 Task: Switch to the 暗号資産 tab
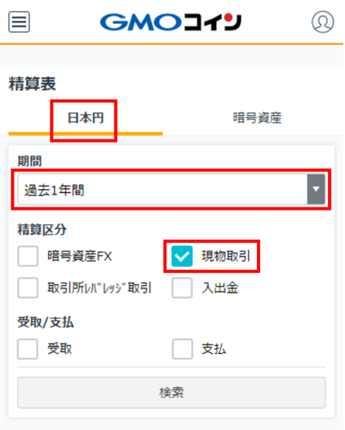coord(257,119)
